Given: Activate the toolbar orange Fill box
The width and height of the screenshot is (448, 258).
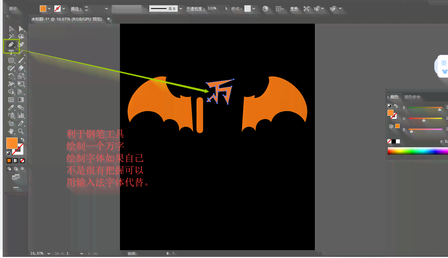Looking at the screenshot, I should [x=12, y=143].
